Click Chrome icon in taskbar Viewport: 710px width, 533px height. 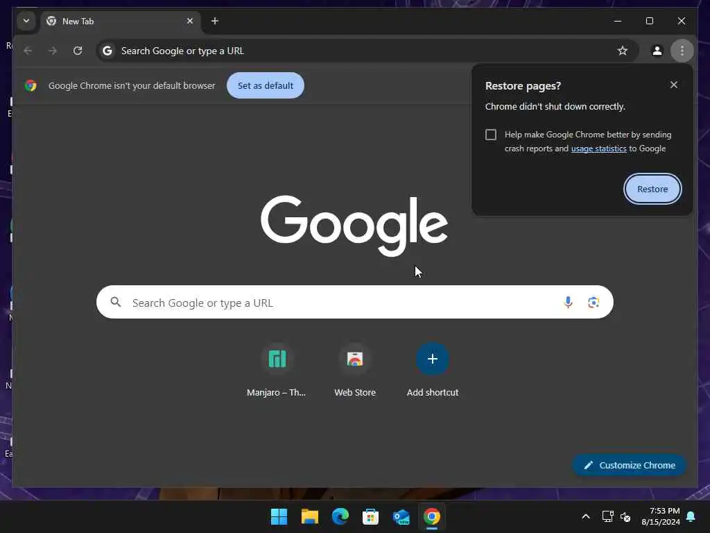pyautogui.click(x=431, y=516)
